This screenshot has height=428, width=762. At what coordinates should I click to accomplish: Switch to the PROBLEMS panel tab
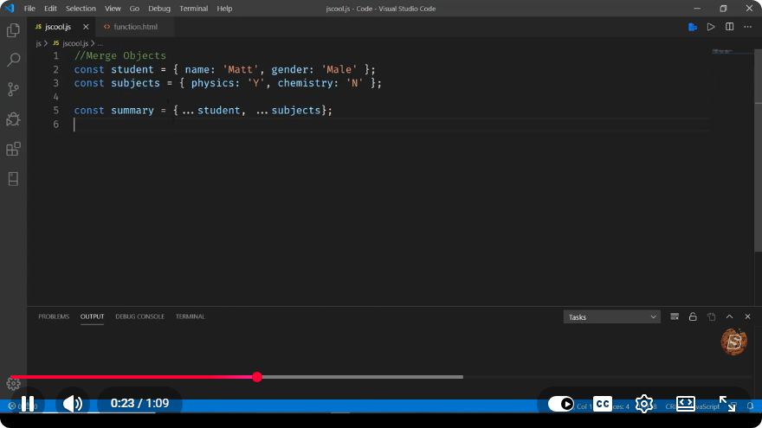[54, 316]
